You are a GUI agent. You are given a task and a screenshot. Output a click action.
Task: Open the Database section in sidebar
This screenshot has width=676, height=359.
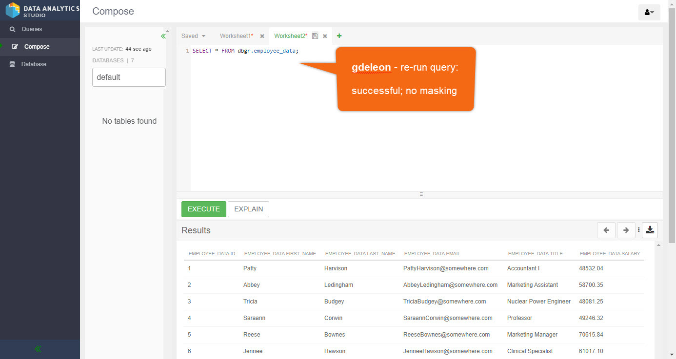coord(34,64)
